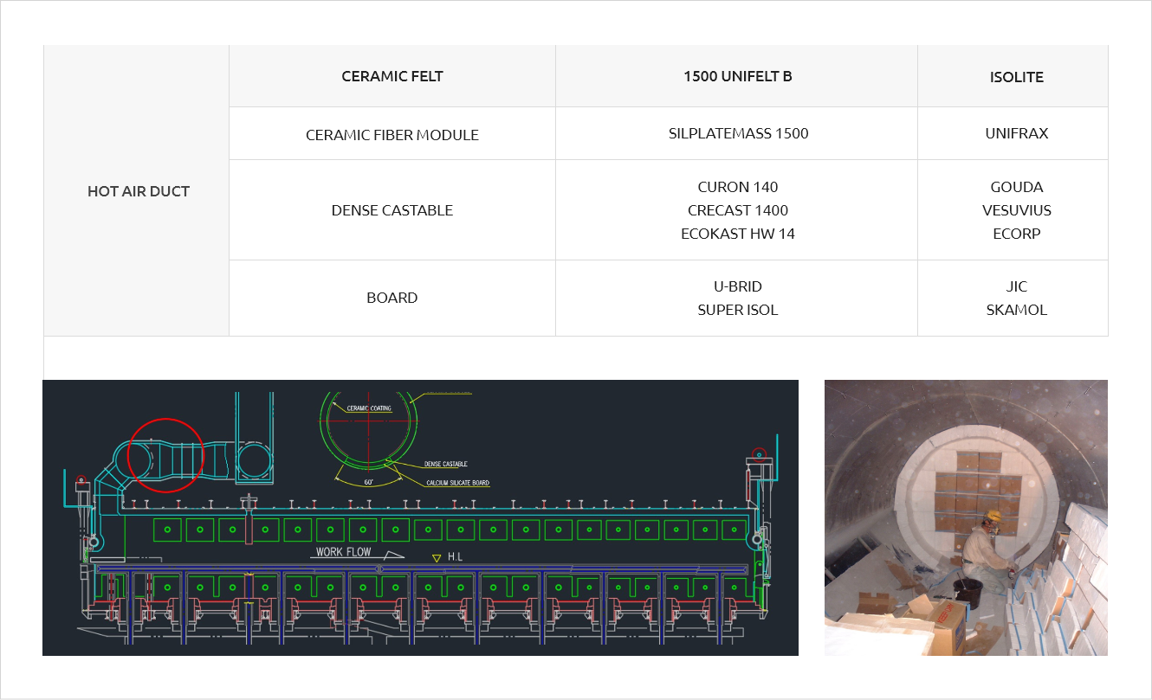1152x700 pixels.
Task: Select the CURON 140 product text
Action: point(738,187)
